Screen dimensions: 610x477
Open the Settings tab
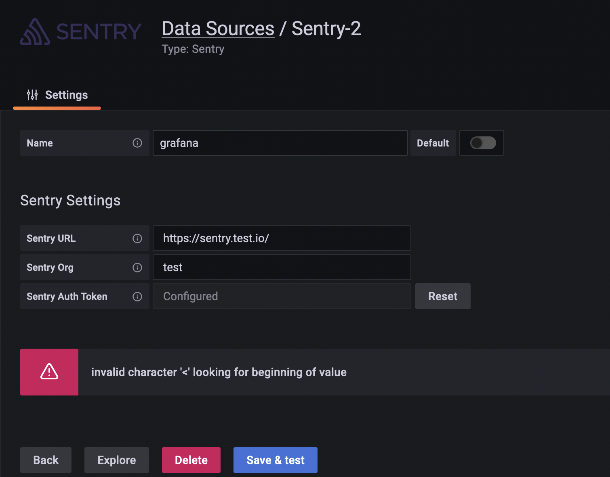[66, 95]
